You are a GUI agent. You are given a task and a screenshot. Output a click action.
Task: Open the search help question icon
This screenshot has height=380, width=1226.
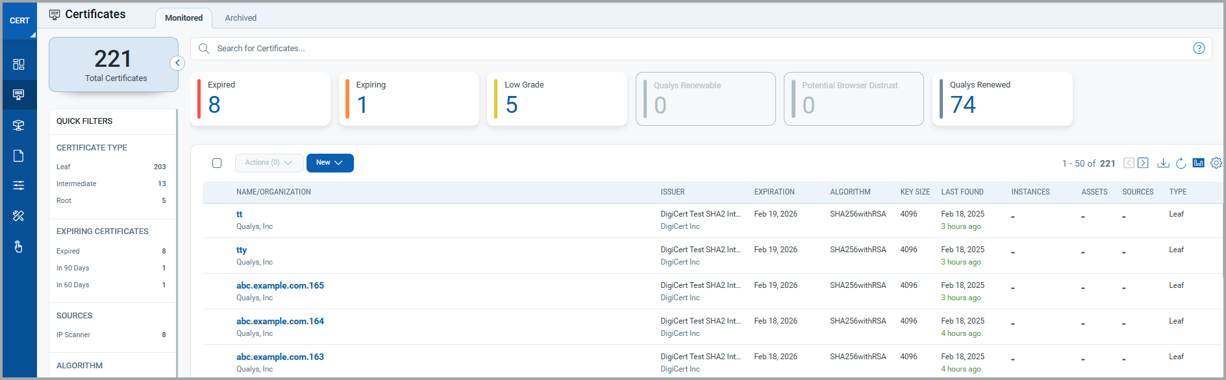point(1199,48)
